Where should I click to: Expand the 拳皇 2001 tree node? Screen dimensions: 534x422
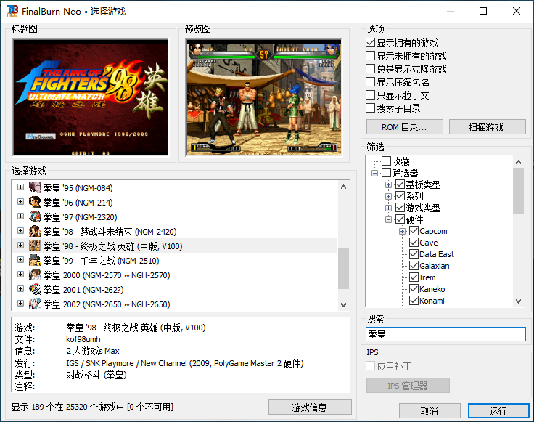pos(21,289)
